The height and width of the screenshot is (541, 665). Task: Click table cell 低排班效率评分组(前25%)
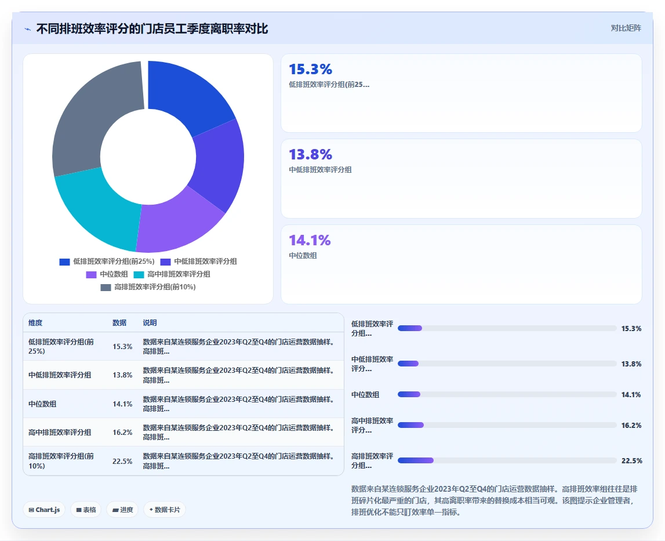65,347
